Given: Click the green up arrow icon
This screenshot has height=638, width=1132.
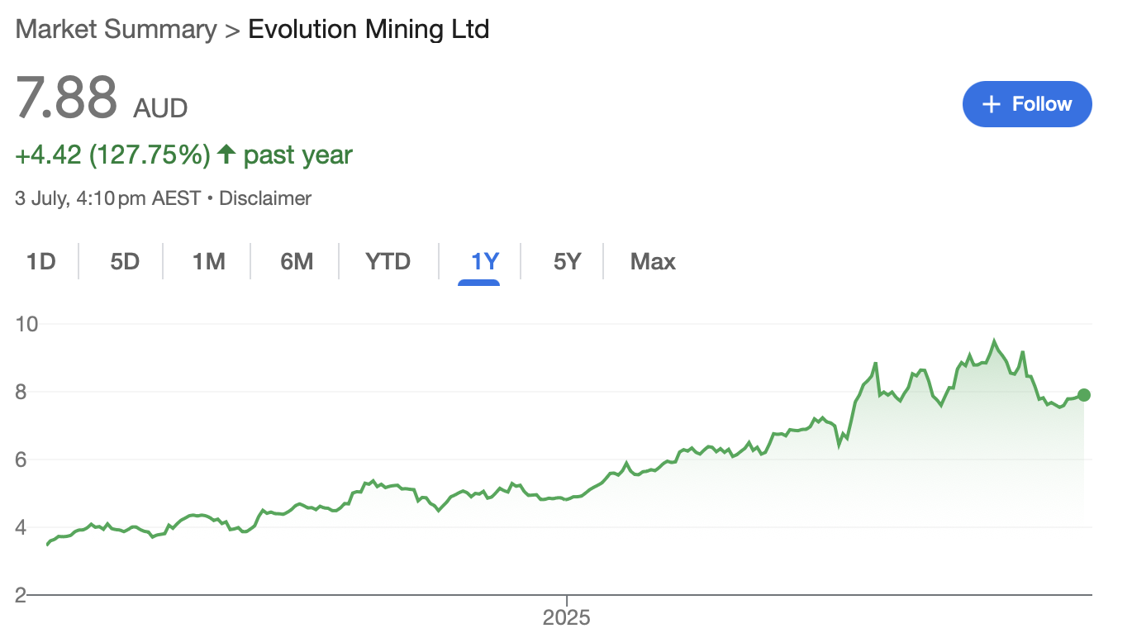Looking at the screenshot, I should coord(226,155).
